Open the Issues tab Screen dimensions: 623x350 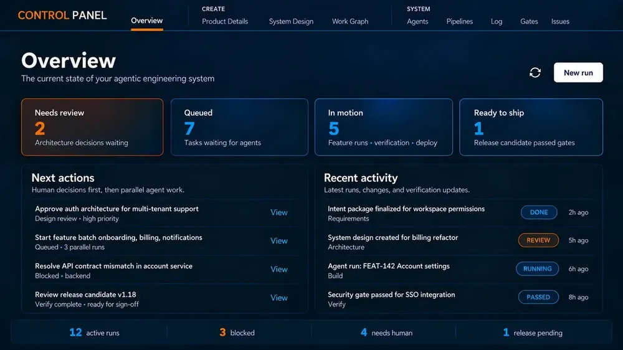560,21
